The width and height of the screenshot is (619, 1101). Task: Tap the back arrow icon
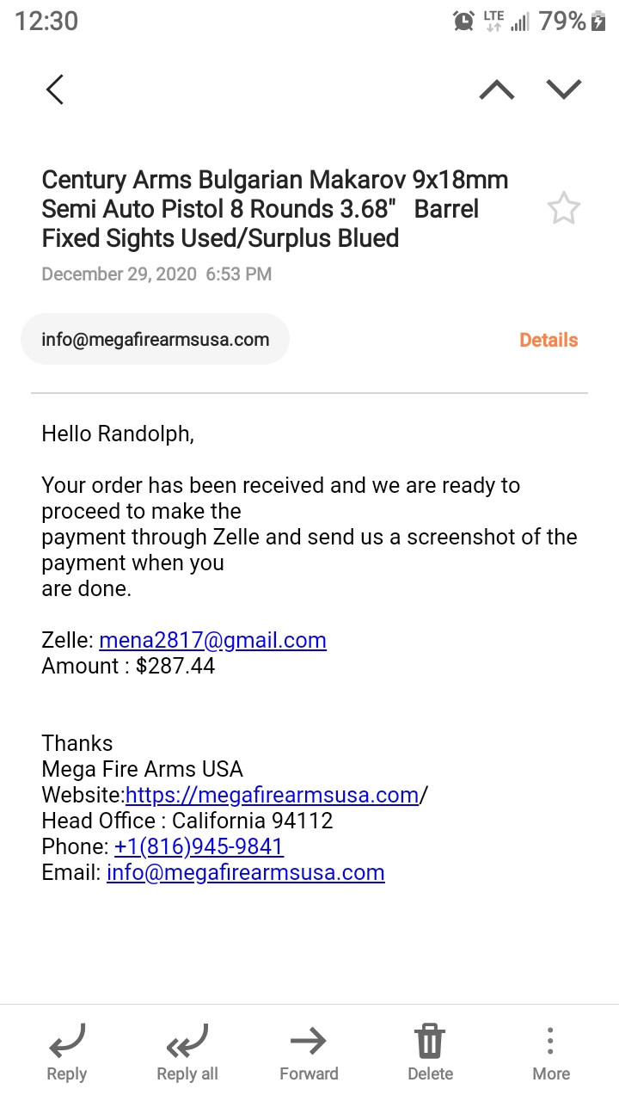55,89
